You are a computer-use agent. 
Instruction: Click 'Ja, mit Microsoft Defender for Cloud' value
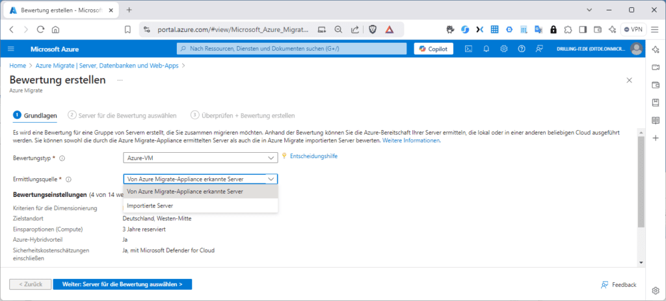168,250
